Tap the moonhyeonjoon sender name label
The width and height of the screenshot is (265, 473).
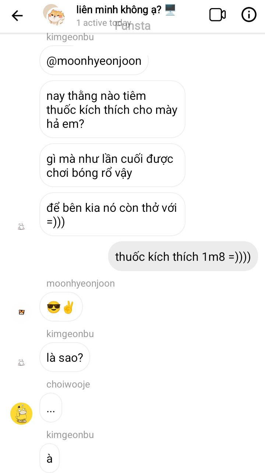click(81, 283)
